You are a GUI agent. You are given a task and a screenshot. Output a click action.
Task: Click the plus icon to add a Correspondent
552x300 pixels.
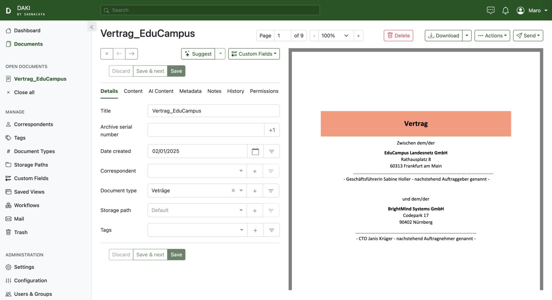click(x=255, y=171)
